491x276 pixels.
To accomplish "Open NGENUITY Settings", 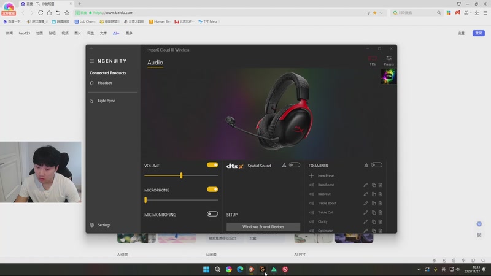I will [104, 225].
